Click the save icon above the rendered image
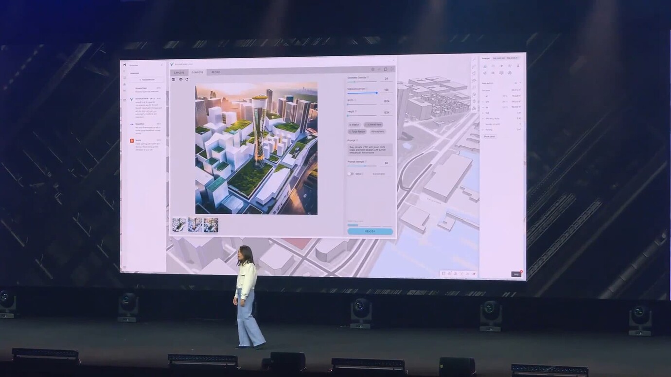Viewport: 671px width, 377px height. [x=174, y=79]
